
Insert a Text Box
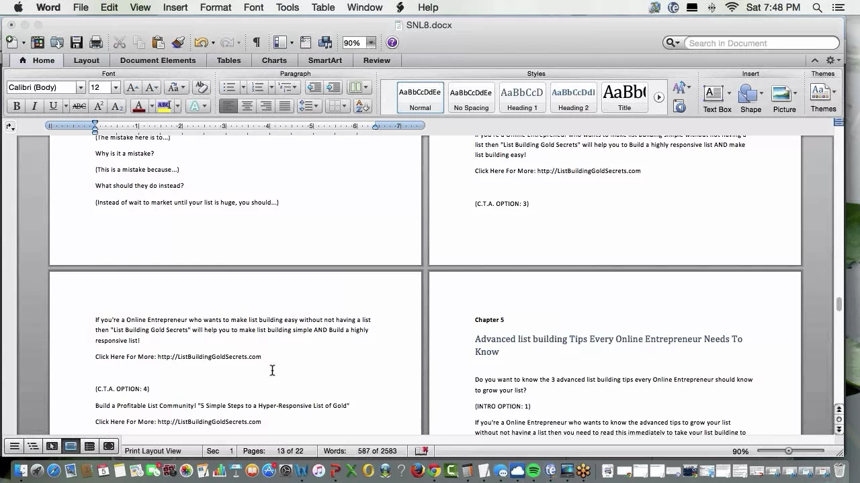click(717, 98)
